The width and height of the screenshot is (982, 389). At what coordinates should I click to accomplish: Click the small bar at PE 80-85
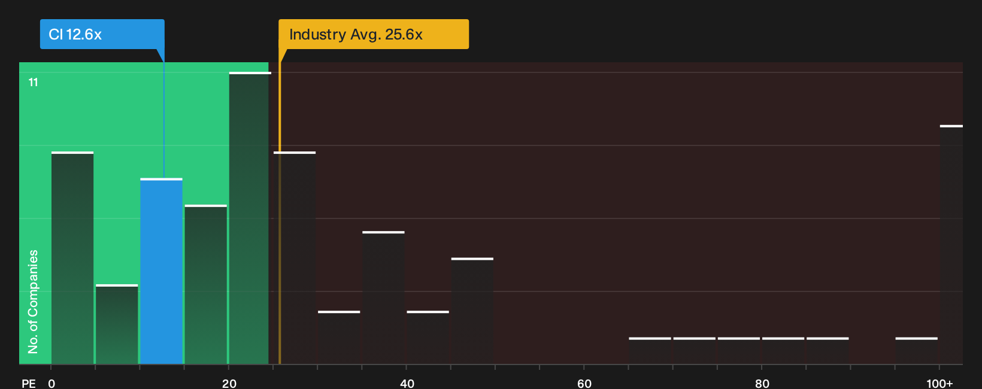[x=783, y=351]
